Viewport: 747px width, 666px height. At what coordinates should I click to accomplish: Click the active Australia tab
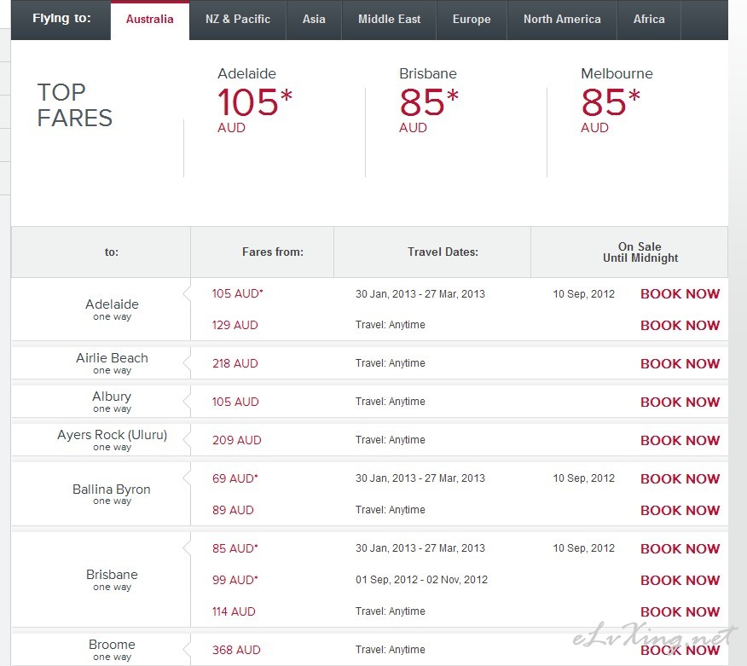coord(149,20)
